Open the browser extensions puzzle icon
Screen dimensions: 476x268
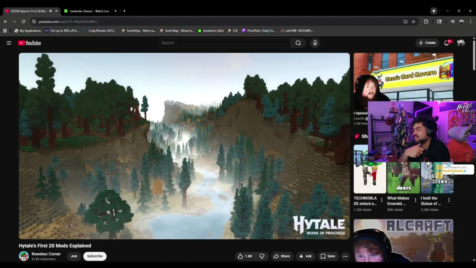coord(426,22)
